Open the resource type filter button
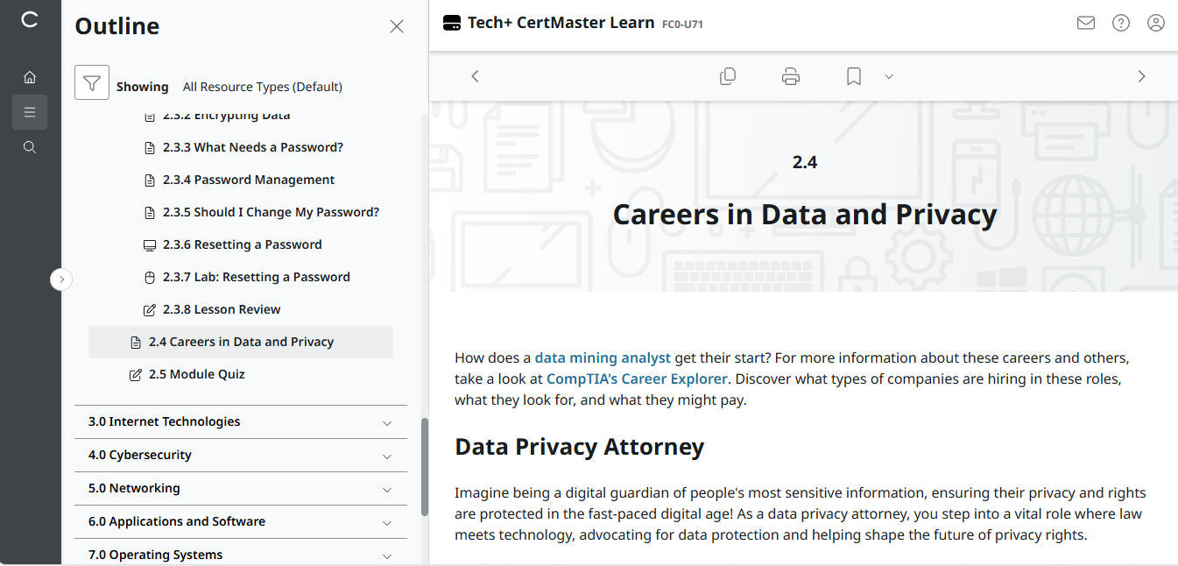The image size is (1178, 566). pyautogui.click(x=92, y=82)
